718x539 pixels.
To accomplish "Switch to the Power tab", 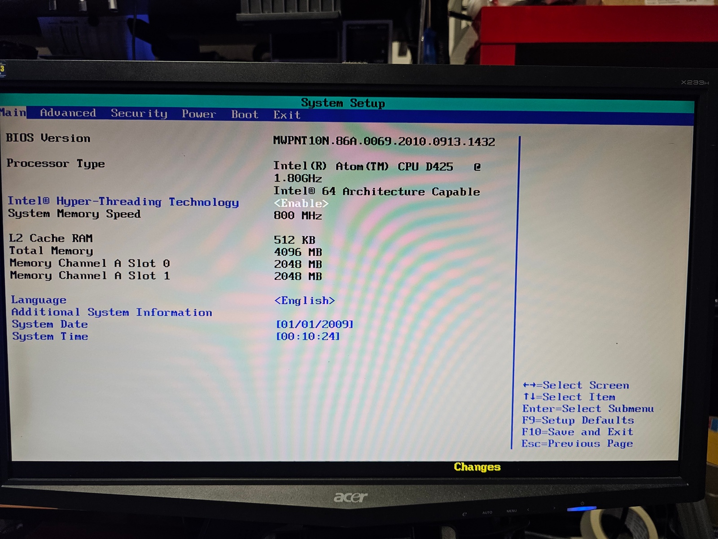I will [199, 114].
